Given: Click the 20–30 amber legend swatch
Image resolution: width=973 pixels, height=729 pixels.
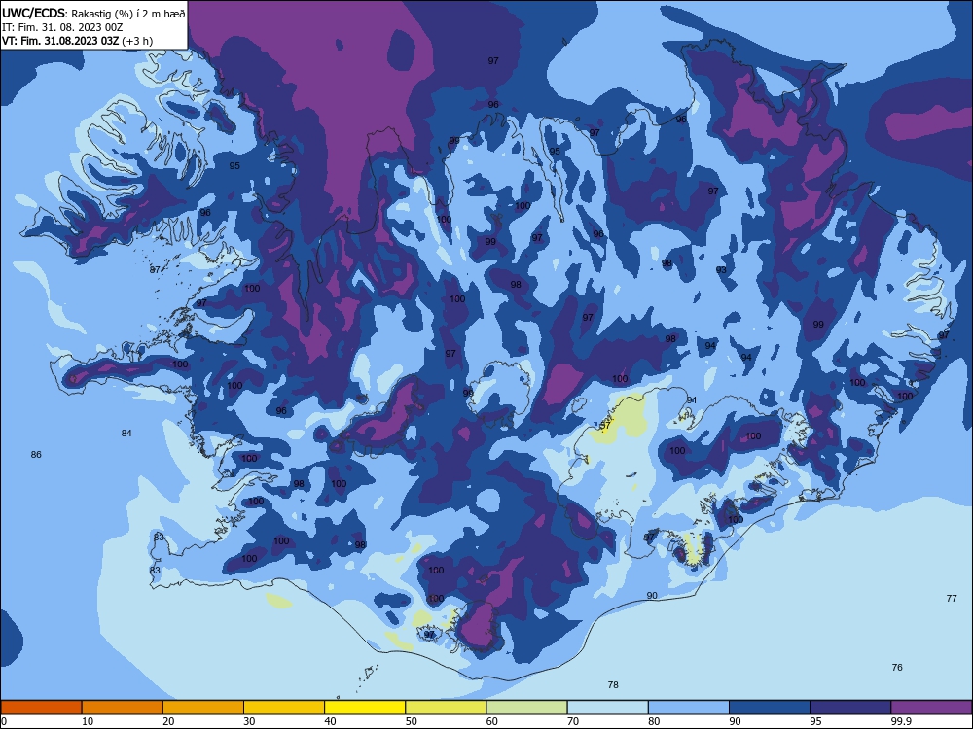Looking at the screenshot, I should pos(203,708).
